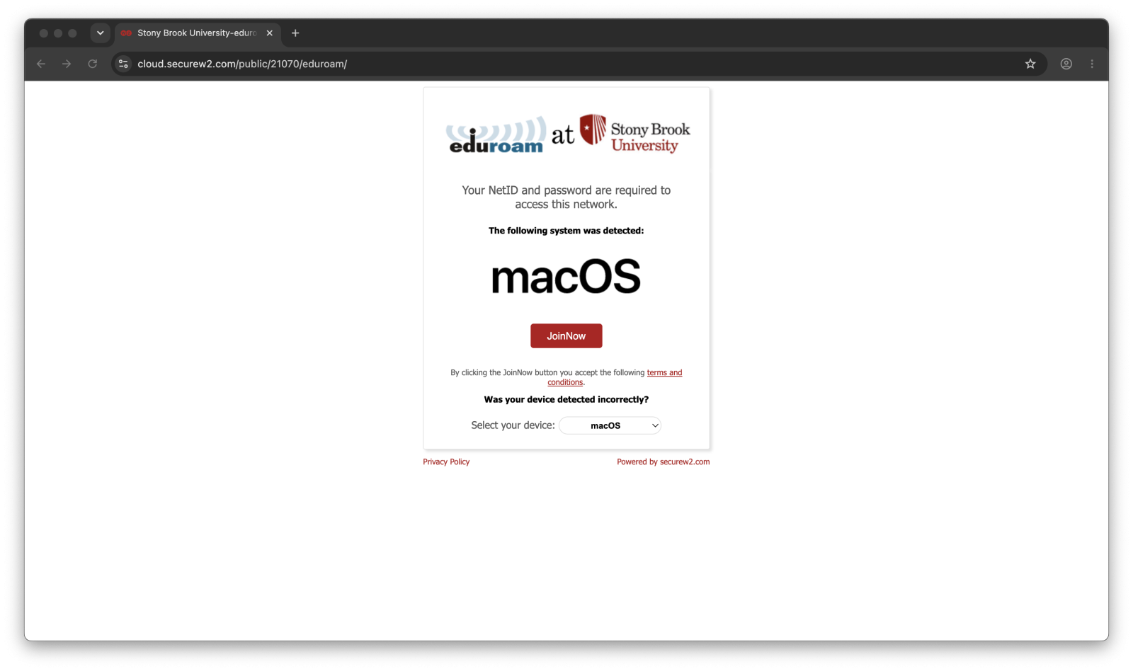Click the JoinNow button
The height and width of the screenshot is (671, 1133).
tap(566, 336)
